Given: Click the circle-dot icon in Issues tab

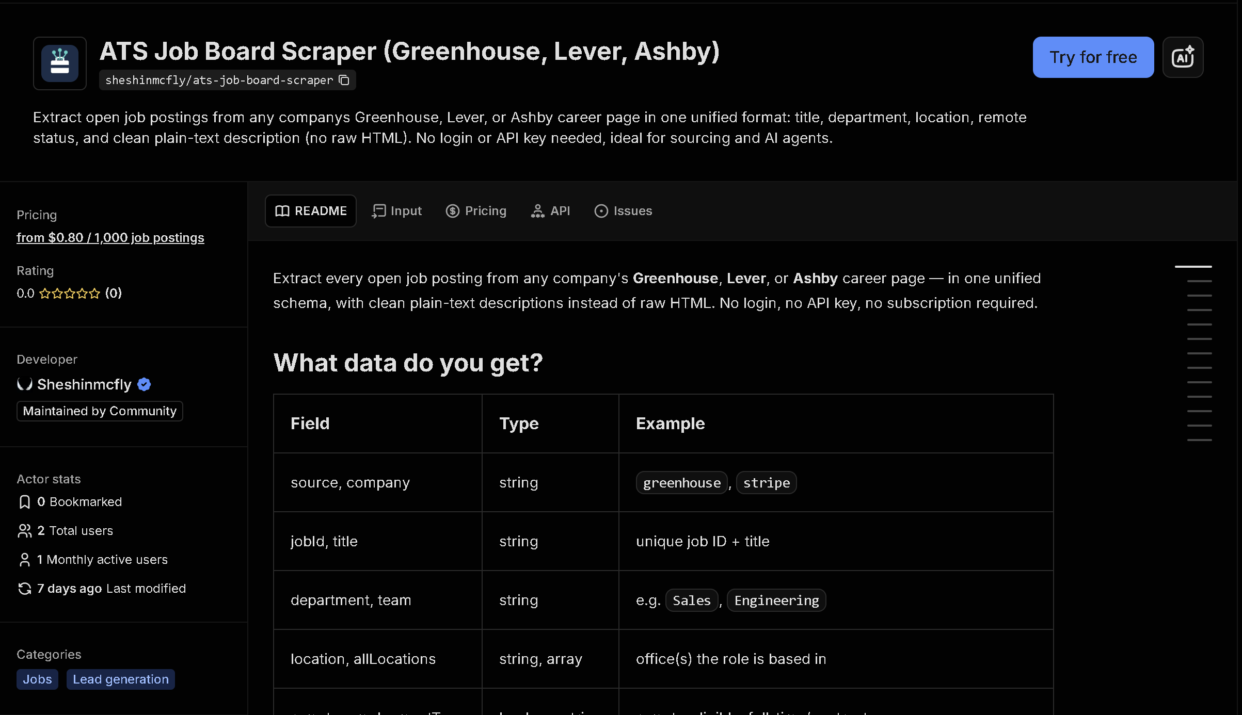Looking at the screenshot, I should pyautogui.click(x=601, y=211).
